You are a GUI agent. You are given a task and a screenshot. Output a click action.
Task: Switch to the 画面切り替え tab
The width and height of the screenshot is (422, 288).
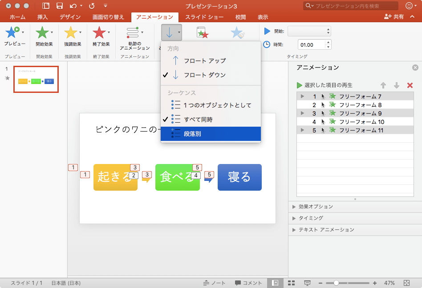click(x=108, y=17)
